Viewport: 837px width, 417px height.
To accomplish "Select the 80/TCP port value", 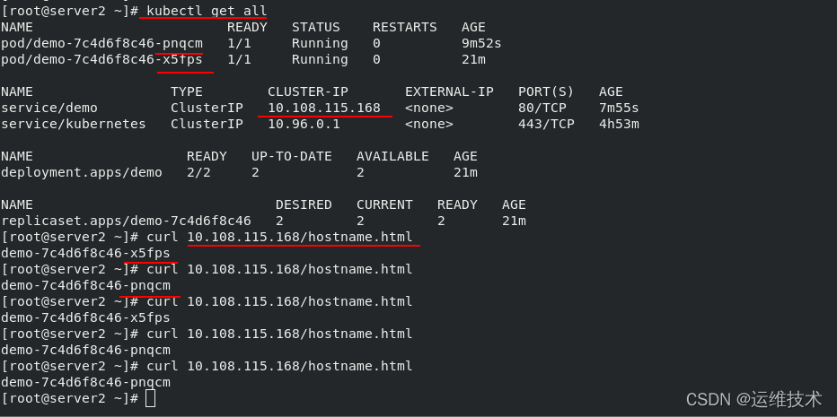I will [x=542, y=108].
